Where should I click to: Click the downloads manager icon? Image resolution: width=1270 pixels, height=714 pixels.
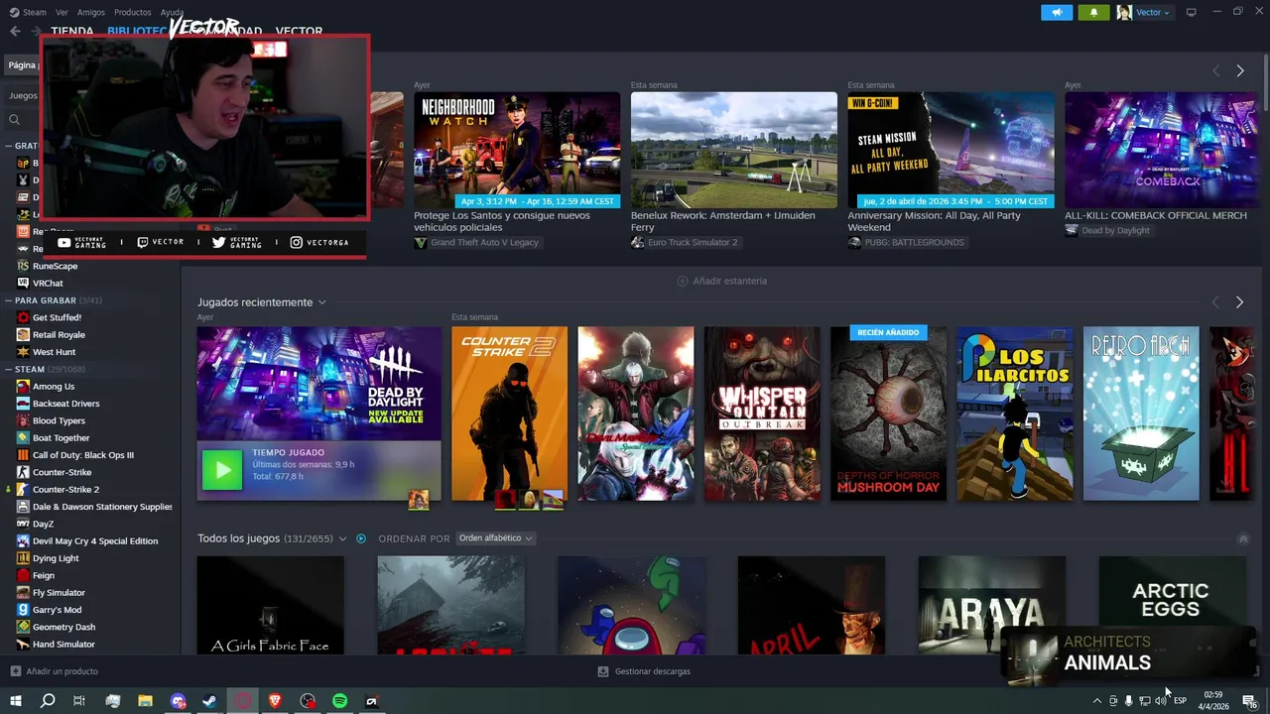click(603, 671)
